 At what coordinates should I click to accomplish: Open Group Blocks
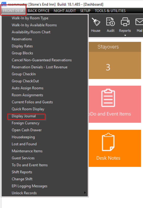coord(22,53)
